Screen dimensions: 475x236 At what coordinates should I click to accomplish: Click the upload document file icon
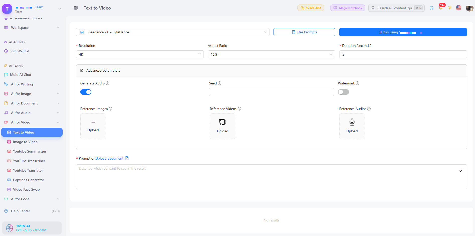tap(127, 158)
